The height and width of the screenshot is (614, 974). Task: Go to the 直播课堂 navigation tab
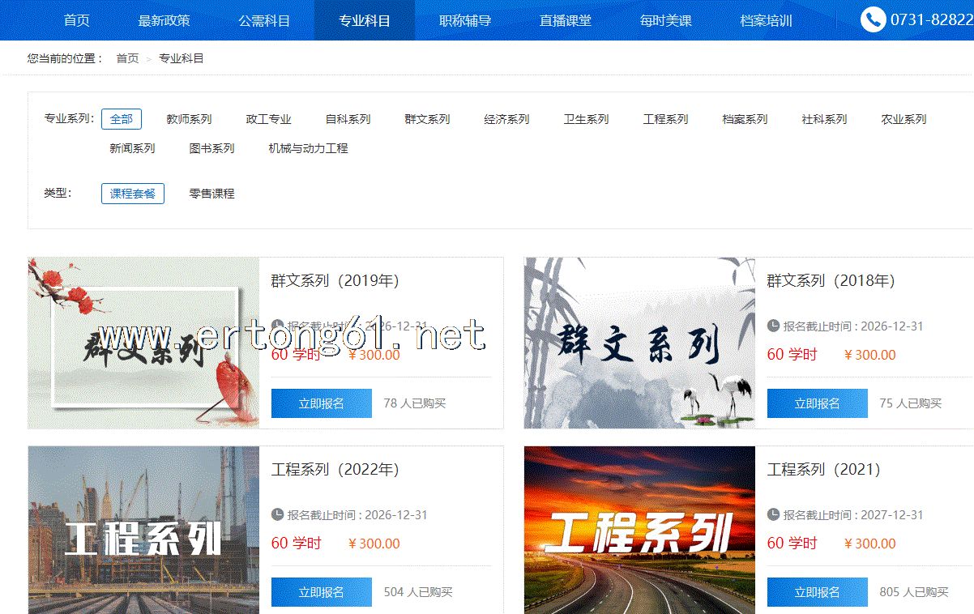[565, 20]
